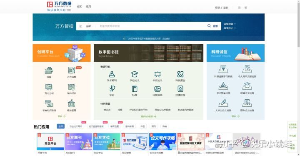
Task: Open the 会议论文 presentation board icon
Action: tap(157, 74)
